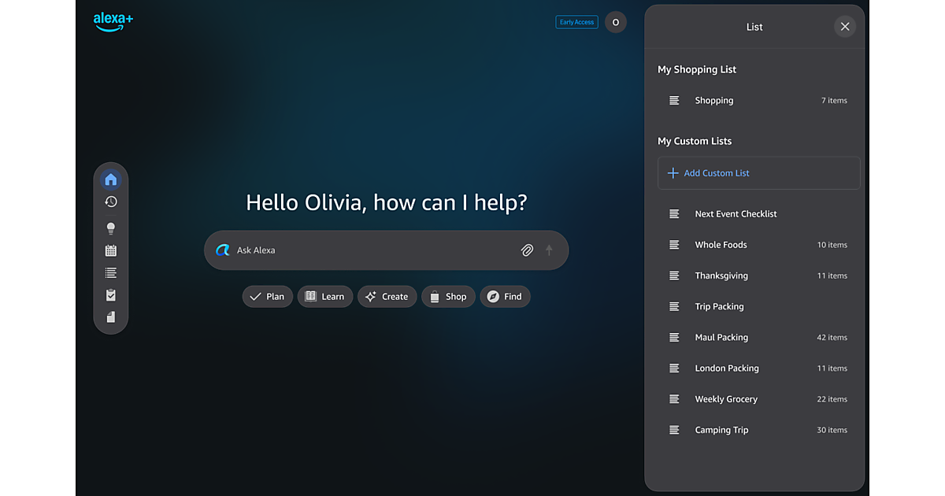Click the Find suggestion chip
Image resolution: width=945 pixels, height=496 pixels.
(x=505, y=297)
